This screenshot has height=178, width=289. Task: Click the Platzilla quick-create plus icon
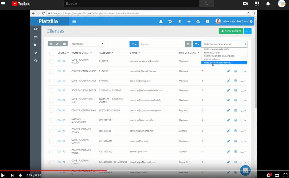pyautogui.click(x=189, y=21)
